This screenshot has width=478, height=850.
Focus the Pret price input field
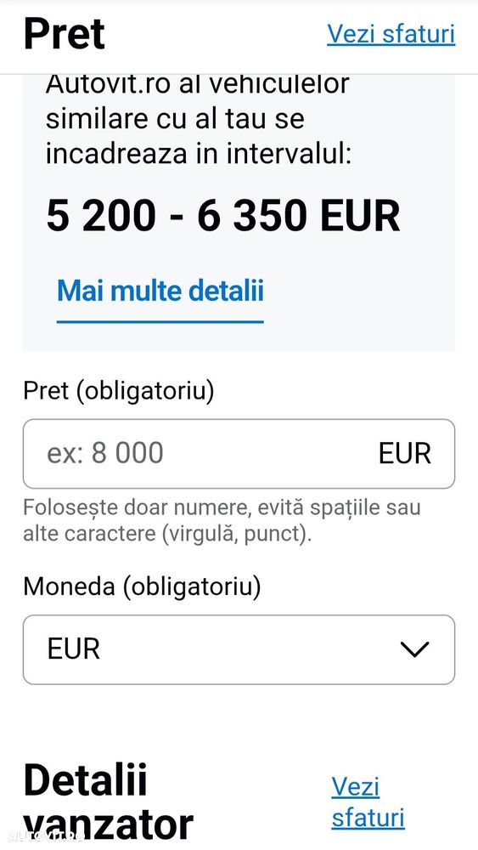pyautogui.click(x=239, y=454)
